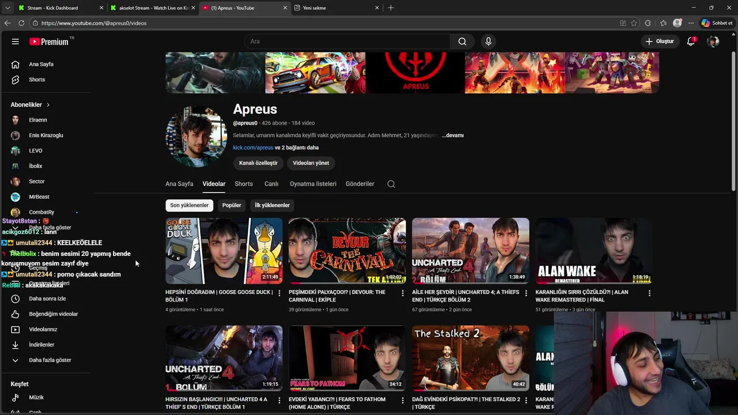Click Kanalı özelleştir button
Image resolution: width=738 pixels, height=415 pixels.
pos(258,163)
